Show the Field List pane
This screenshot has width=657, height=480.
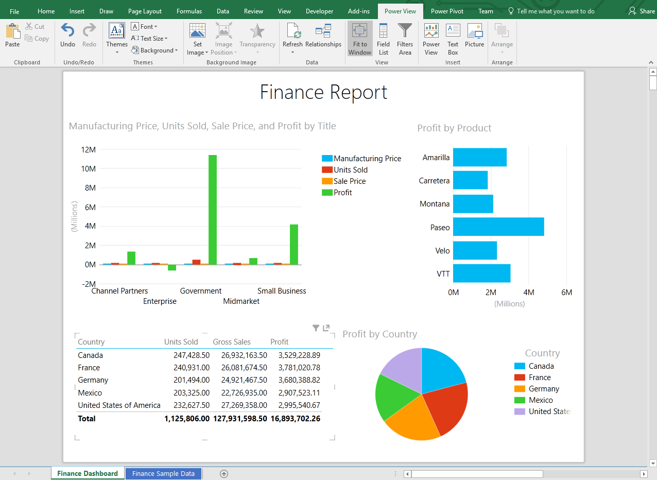pos(383,39)
